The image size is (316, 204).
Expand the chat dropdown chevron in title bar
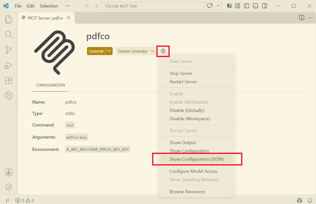point(218,6)
